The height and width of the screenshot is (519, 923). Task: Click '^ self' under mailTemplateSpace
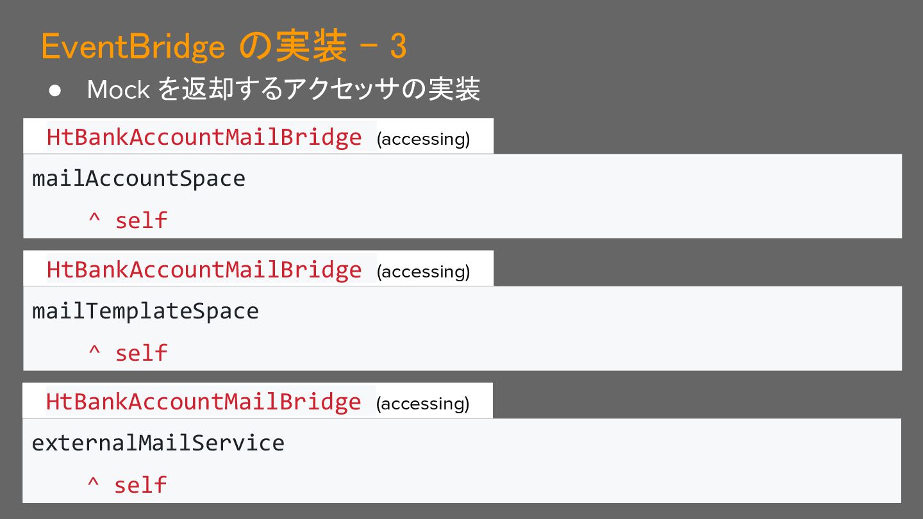(128, 353)
